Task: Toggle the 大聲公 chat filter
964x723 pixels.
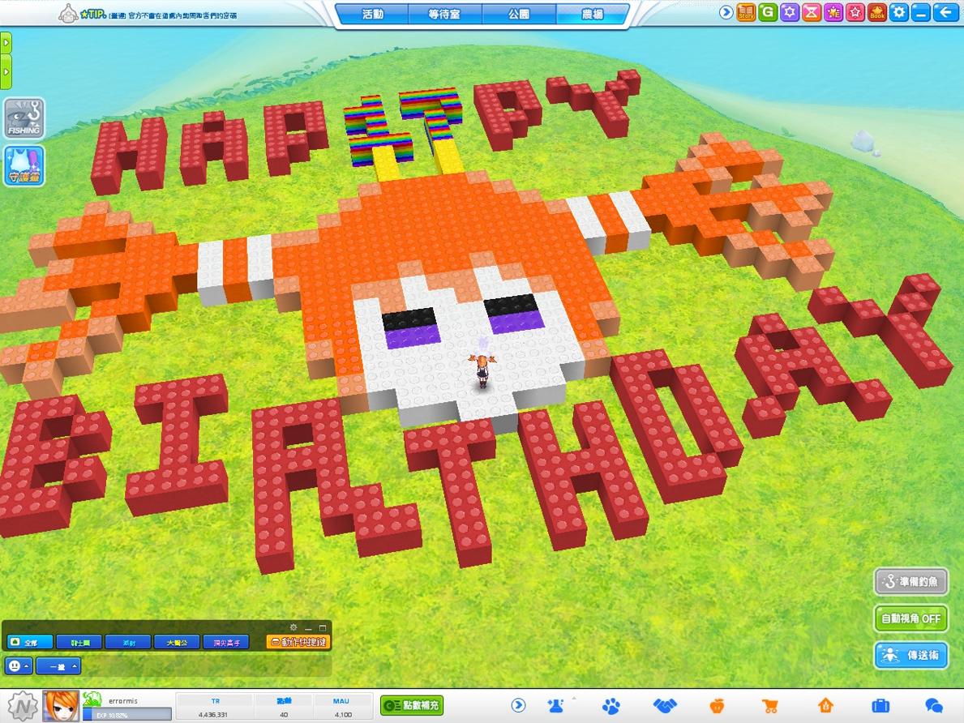Action: click(x=177, y=642)
